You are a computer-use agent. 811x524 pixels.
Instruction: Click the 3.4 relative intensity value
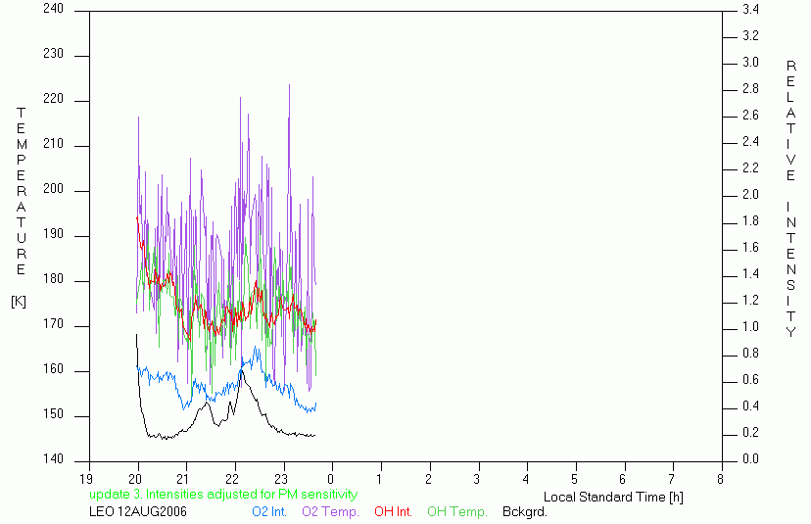750,10
